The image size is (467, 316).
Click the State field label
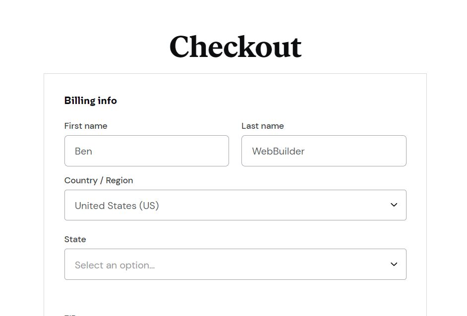click(x=75, y=239)
